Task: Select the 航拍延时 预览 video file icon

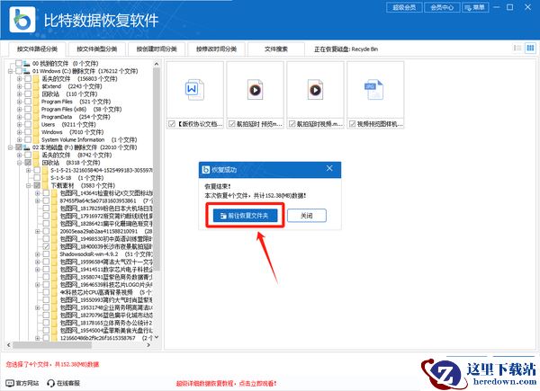Action: coord(256,90)
